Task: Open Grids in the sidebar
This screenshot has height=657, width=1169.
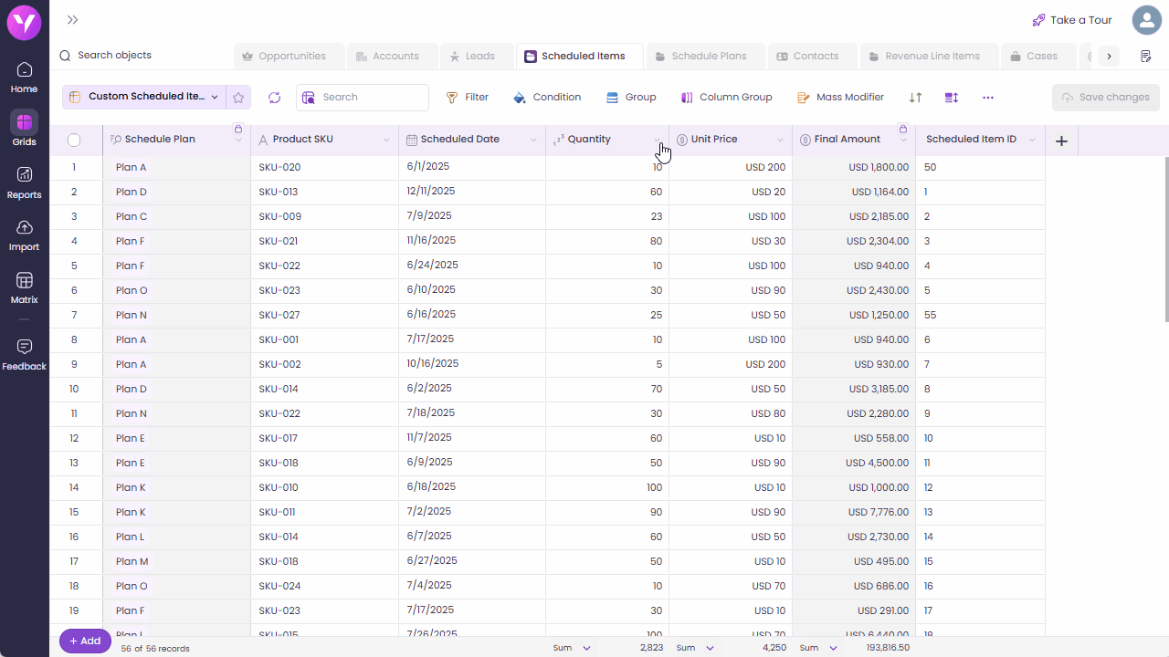Action: coord(25,130)
